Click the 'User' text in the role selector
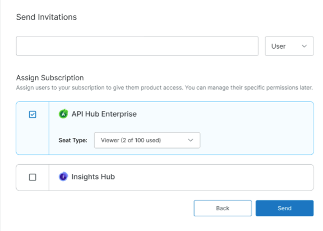The width and height of the screenshot is (323, 231). point(278,47)
